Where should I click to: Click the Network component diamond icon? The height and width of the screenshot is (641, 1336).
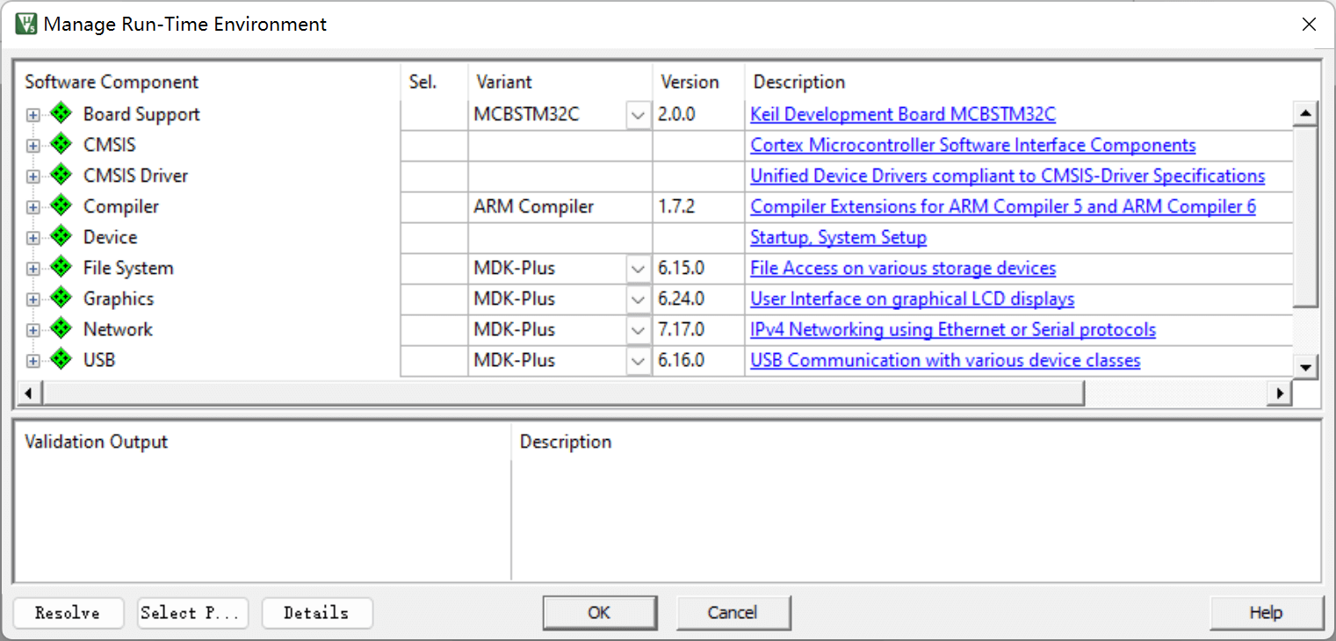61,328
